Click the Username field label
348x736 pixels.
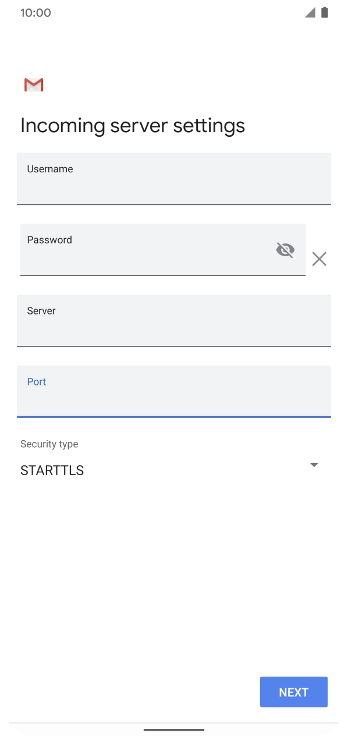click(50, 169)
